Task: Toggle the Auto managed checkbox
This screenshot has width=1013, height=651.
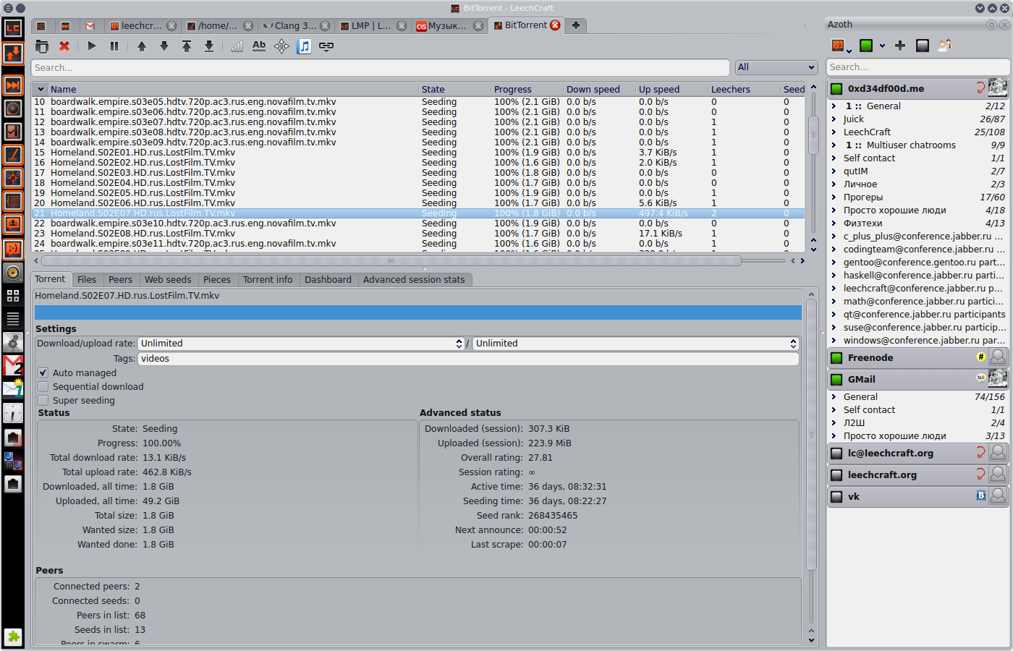Action: click(43, 373)
